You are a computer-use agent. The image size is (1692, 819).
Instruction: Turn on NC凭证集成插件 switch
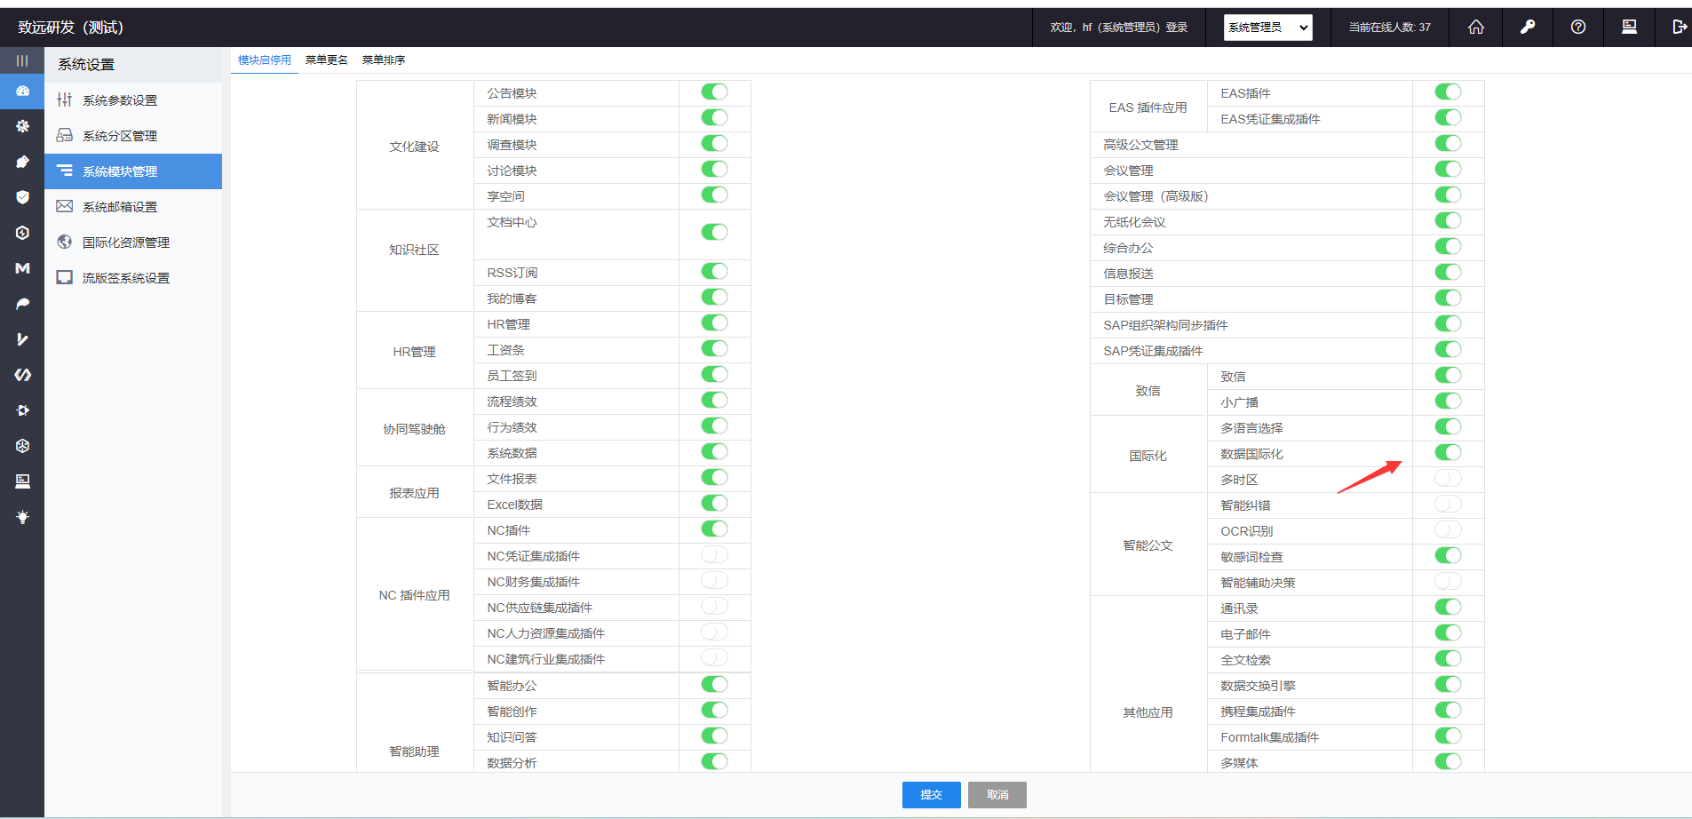(x=713, y=555)
